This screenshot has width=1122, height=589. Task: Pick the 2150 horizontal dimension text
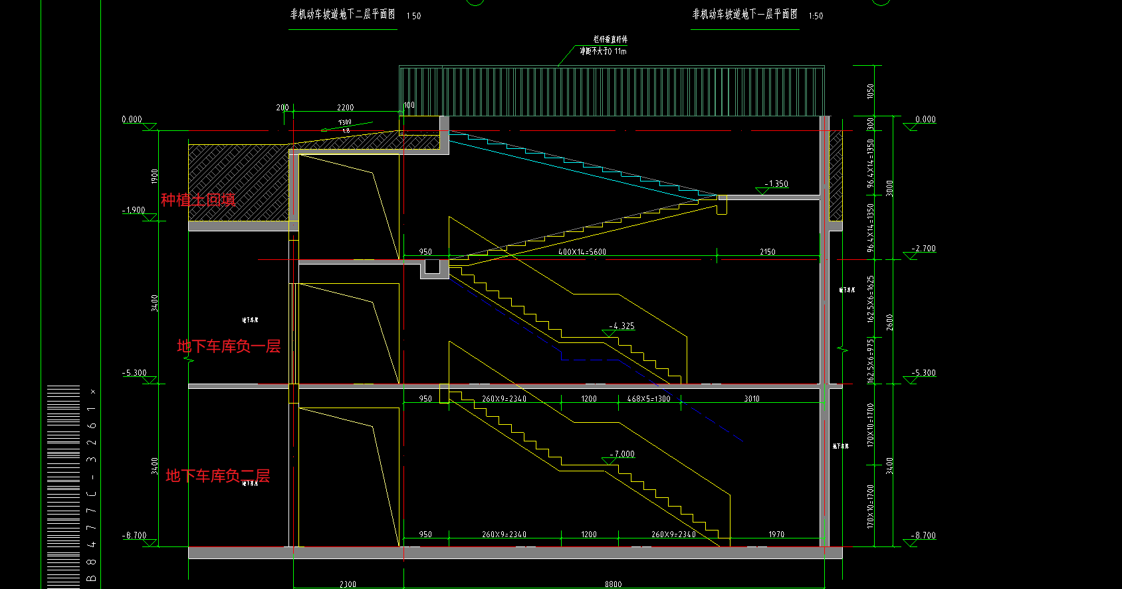[x=767, y=252]
